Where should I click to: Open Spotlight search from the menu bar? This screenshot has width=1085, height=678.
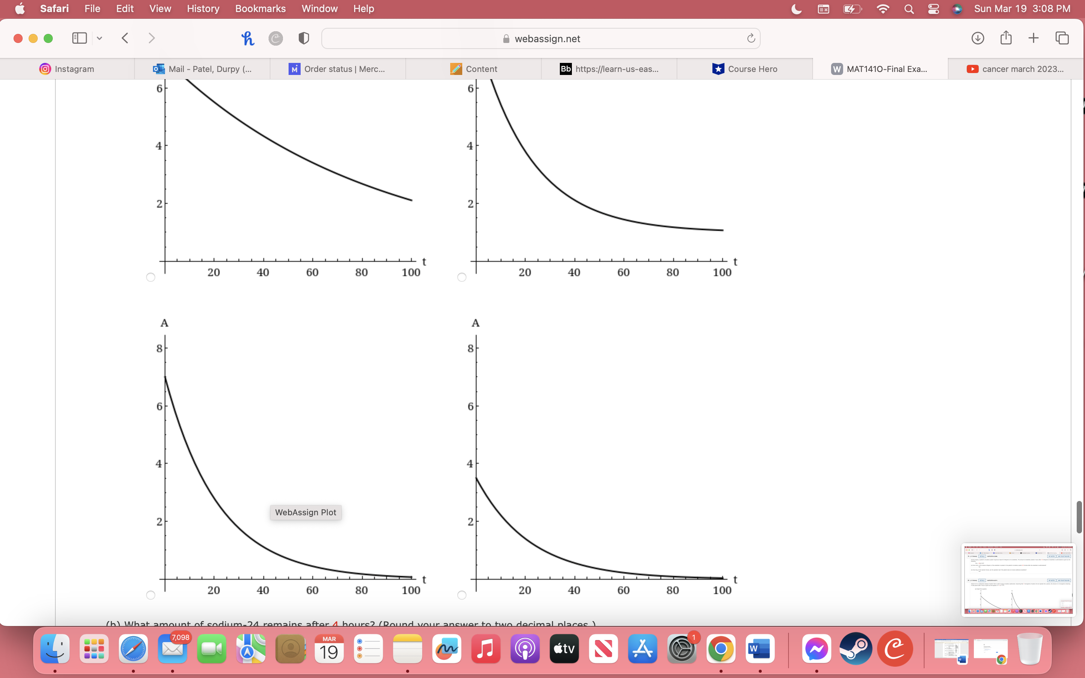click(x=909, y=9)
